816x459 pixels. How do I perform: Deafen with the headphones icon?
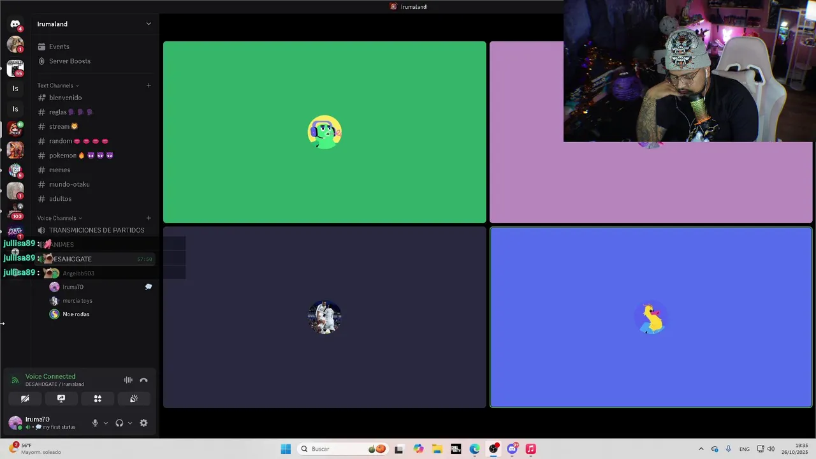[119, 423]
